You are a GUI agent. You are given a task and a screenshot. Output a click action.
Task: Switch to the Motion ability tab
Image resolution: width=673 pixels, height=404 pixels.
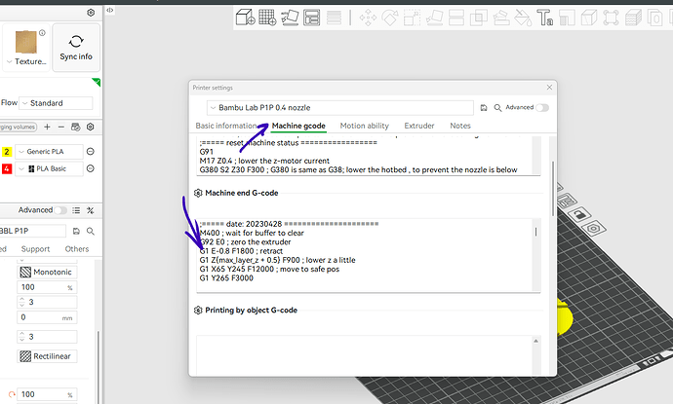click(365, 126)
